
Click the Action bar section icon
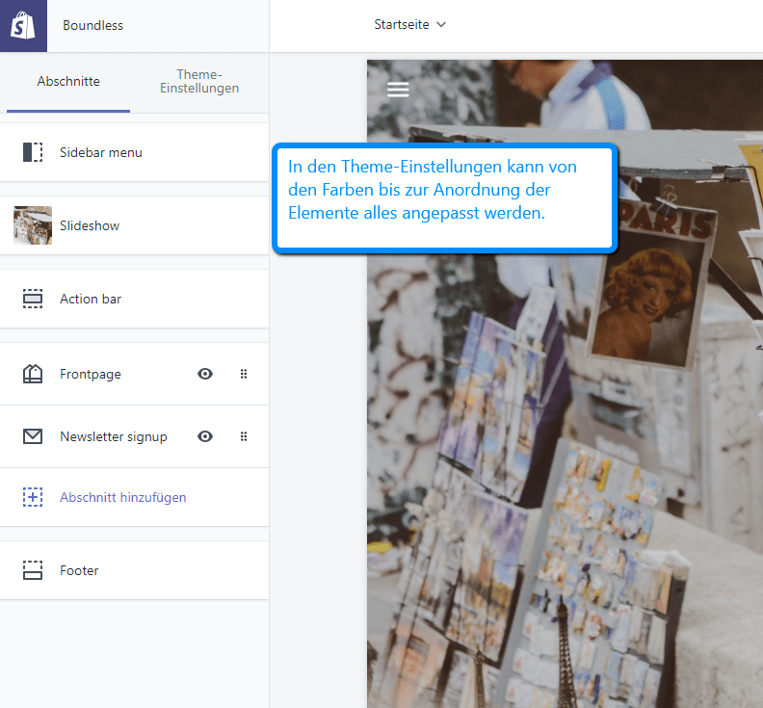point(33,299)
